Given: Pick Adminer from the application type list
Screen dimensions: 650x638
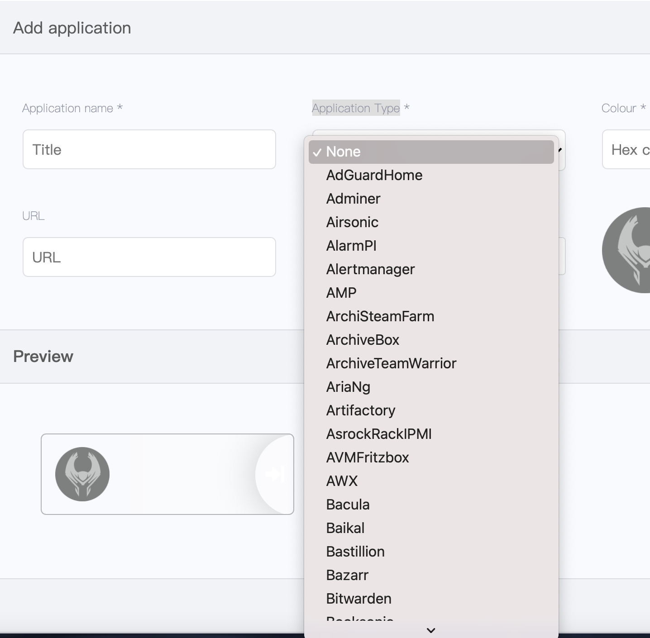Looking at the screenshot, I should (x=431, y=199).
